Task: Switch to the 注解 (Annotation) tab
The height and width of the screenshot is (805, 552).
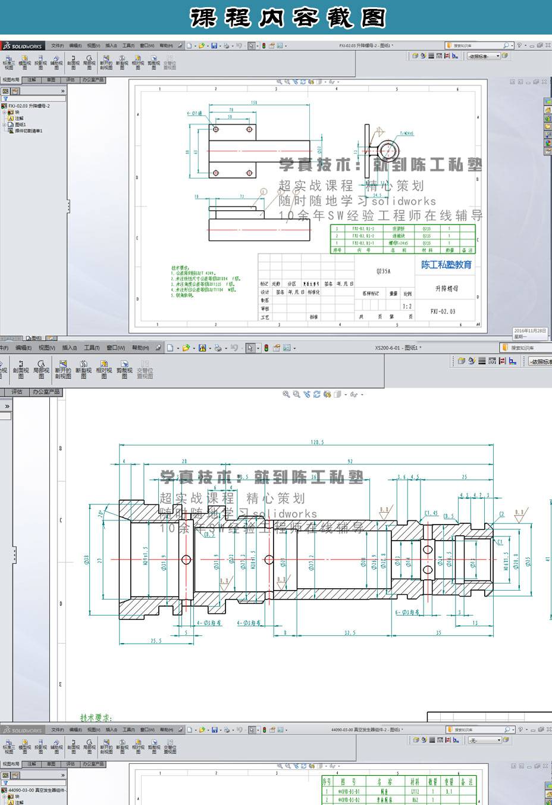Action: (32, 80)
